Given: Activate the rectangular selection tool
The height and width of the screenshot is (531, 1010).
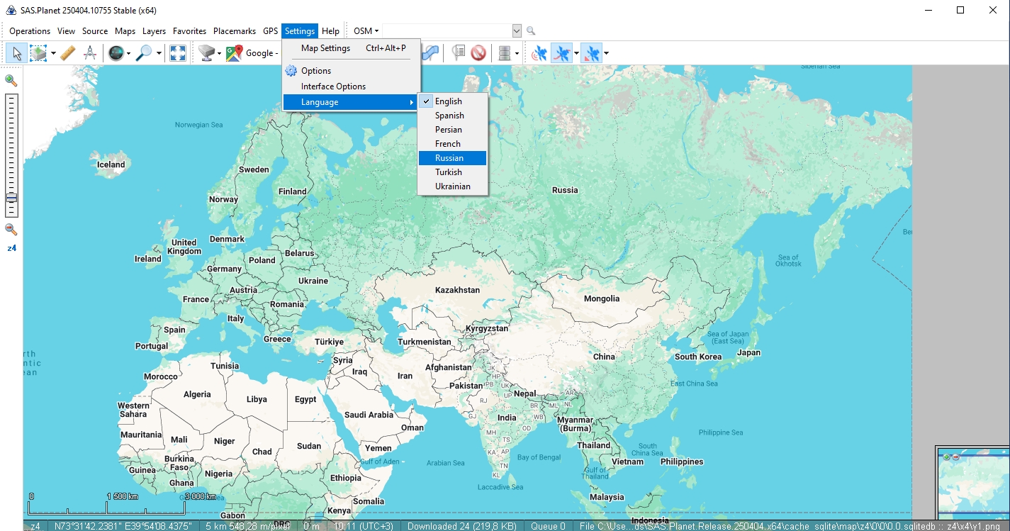Looking at the screenshot, I should pos(38,52).
